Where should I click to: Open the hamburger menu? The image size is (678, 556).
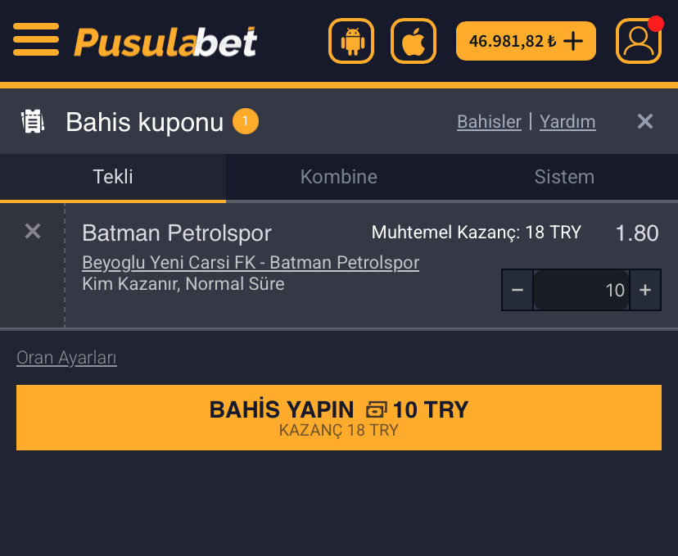36,40
